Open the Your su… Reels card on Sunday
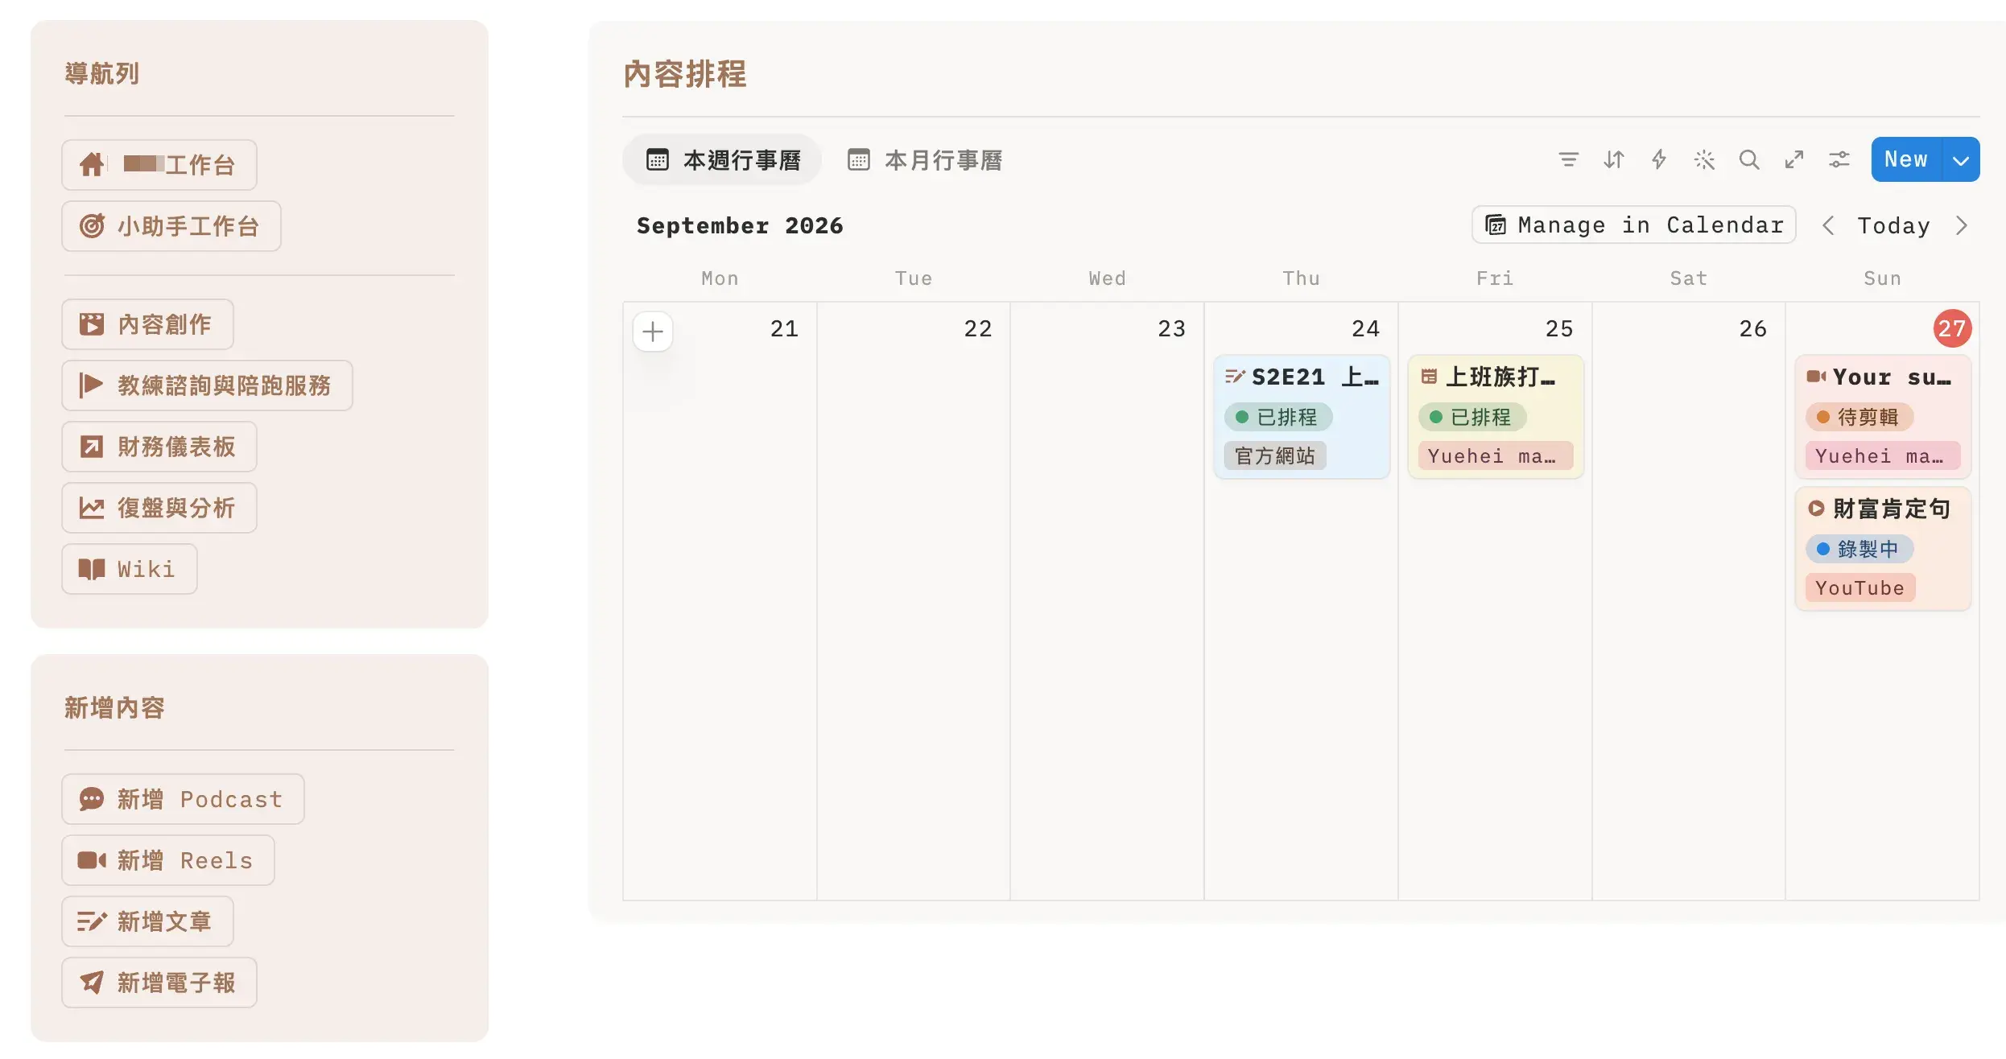The height and width of the screenshot is (1059, 2006). coord(1883,417)
